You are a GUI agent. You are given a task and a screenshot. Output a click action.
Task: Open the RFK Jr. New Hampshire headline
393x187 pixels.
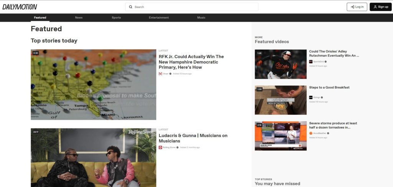coord(191,62)
